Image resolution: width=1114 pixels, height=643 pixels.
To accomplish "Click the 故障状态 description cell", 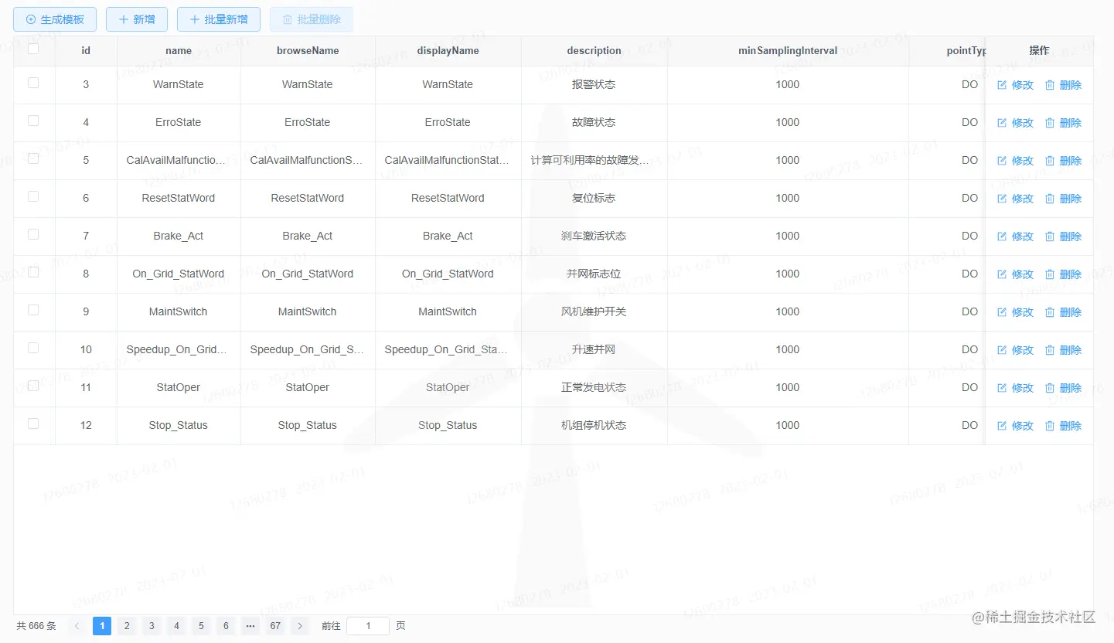I will pyautogui.click(x=594, y=122).
